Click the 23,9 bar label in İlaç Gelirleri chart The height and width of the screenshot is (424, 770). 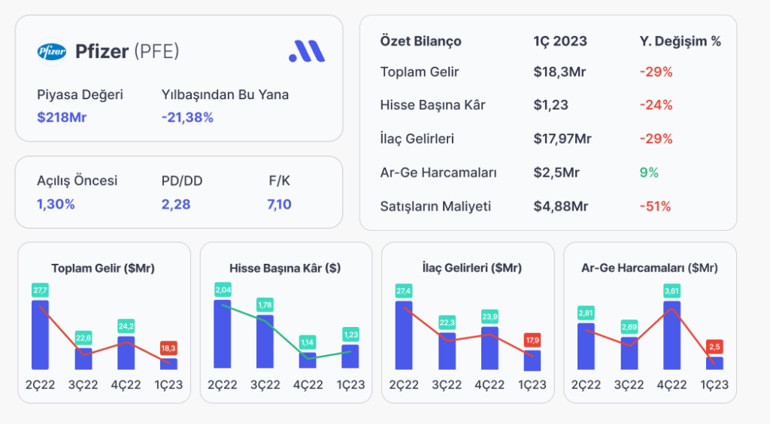pos(490,316)
